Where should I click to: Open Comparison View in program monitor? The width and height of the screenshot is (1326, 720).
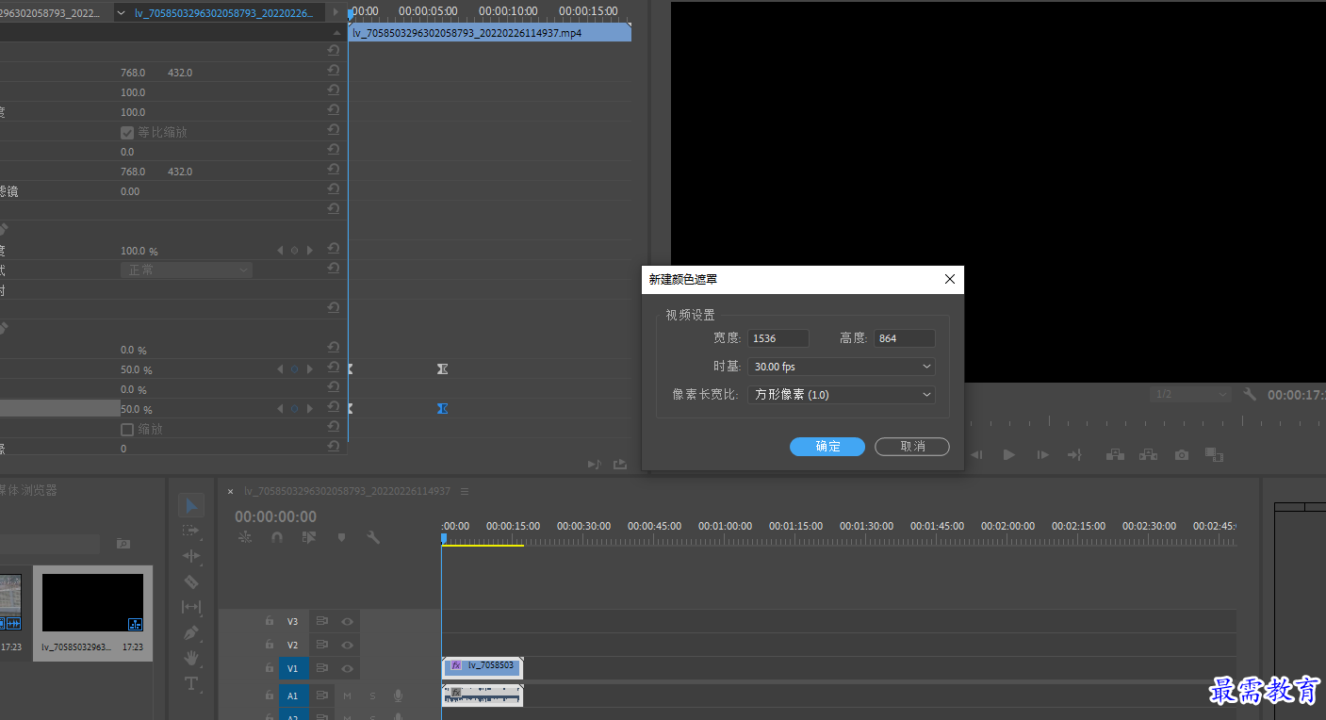(x=1214, y=454)
